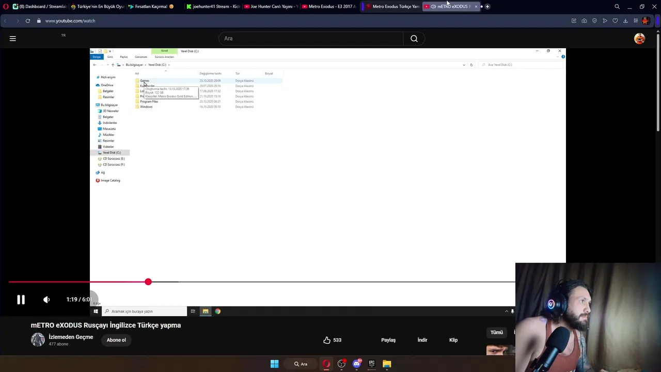Viewport: 661px width, 372px height.
Task: Open File Explorer from Windows taskbar
Action: click(387, 364)
